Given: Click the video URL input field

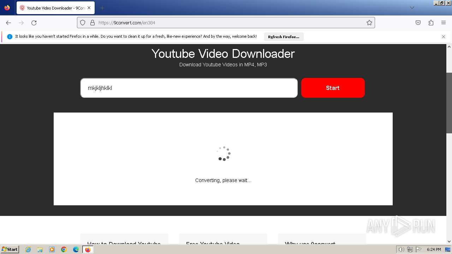Looking at the screenshot, I should 189,88.
